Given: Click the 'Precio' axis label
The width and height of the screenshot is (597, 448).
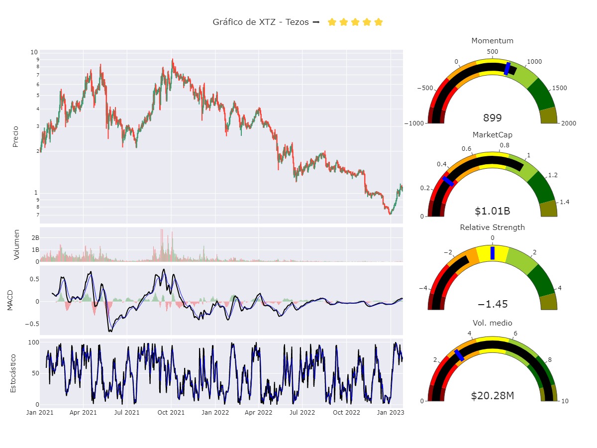Looking at the screenshot, I should (15, 136).
